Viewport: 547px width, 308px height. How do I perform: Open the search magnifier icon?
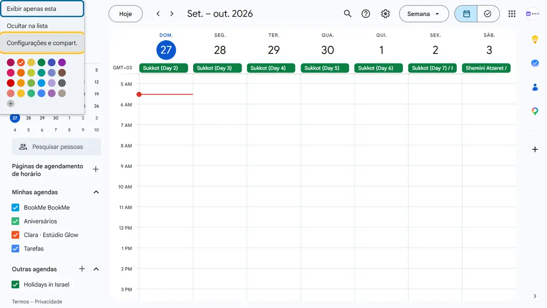tap(347, 14)
